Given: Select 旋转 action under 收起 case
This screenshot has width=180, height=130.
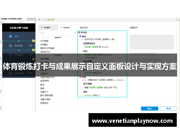Looking at the screenshot, I should point(85,92).
